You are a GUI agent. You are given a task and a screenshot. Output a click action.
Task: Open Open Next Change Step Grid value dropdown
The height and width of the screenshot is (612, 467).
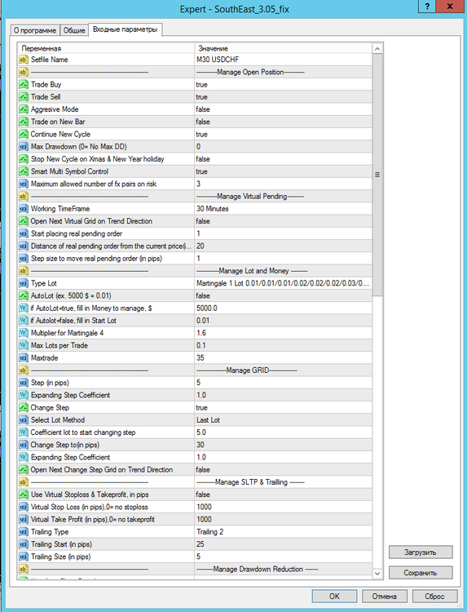pos(283,469)
